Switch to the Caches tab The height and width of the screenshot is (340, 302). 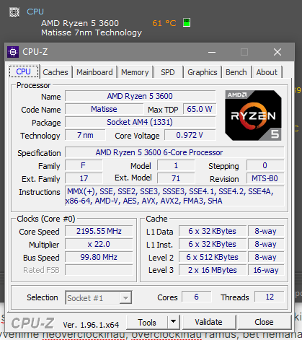tap(55, 72)
